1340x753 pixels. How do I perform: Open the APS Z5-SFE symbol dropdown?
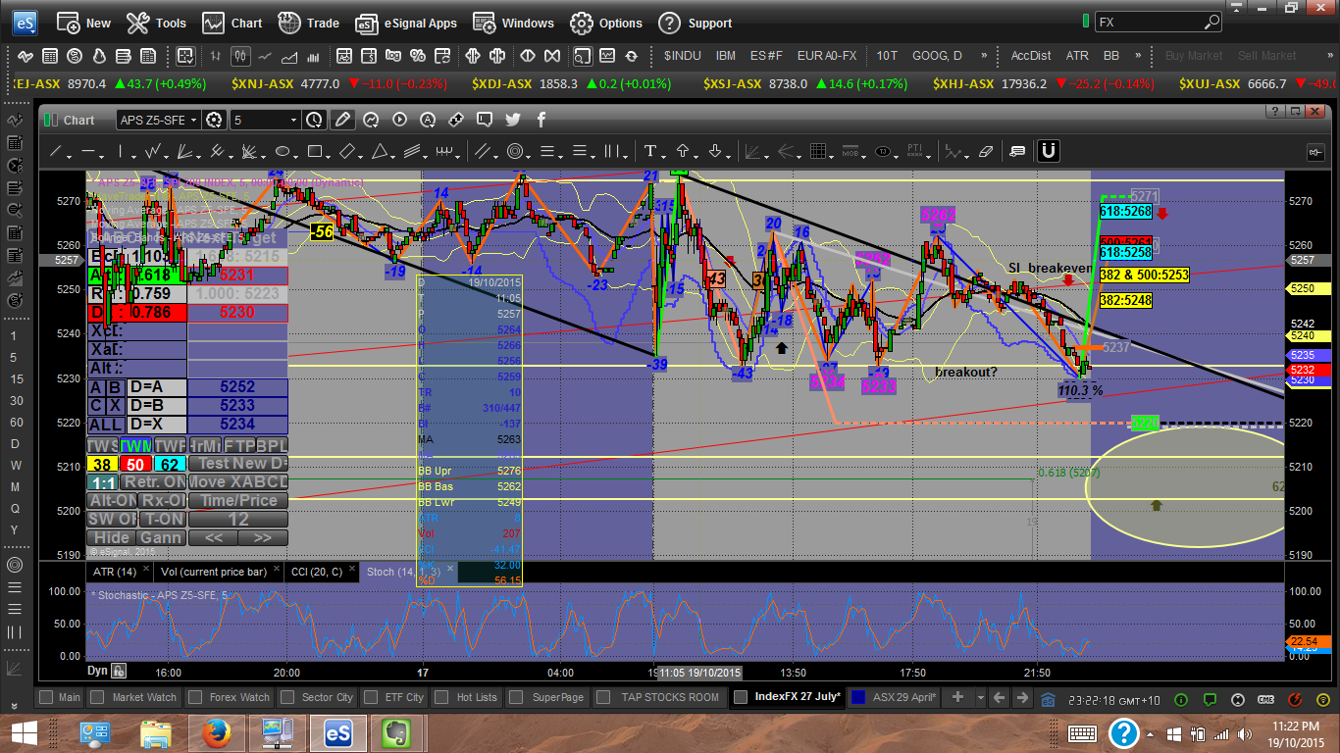(x=195, y=120)
